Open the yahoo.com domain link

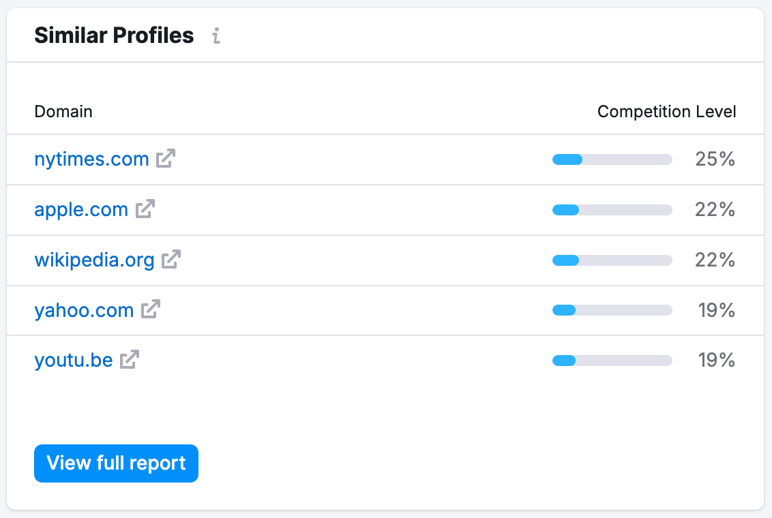(x=85, y=310)
